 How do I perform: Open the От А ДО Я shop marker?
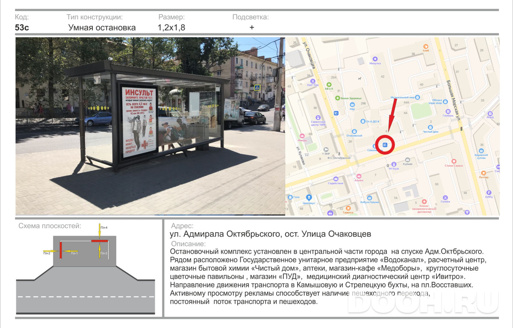click(363, 121)
